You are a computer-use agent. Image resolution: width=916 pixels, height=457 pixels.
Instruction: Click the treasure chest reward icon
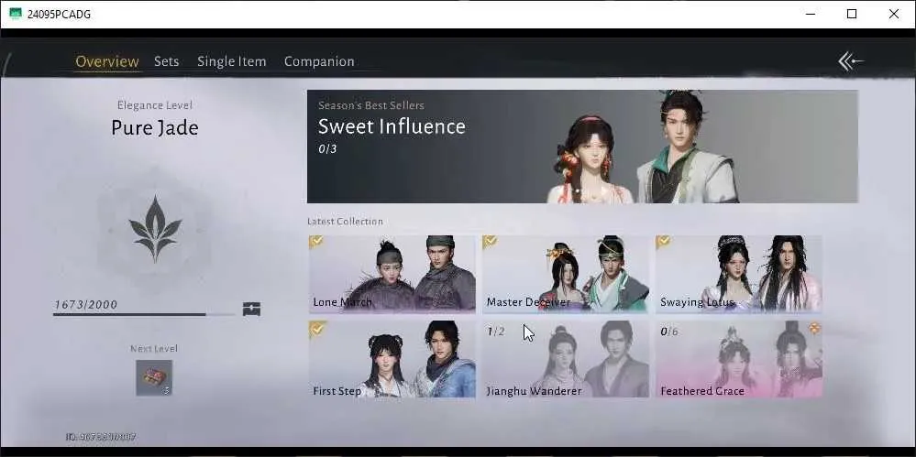click(x=252, y=309)
